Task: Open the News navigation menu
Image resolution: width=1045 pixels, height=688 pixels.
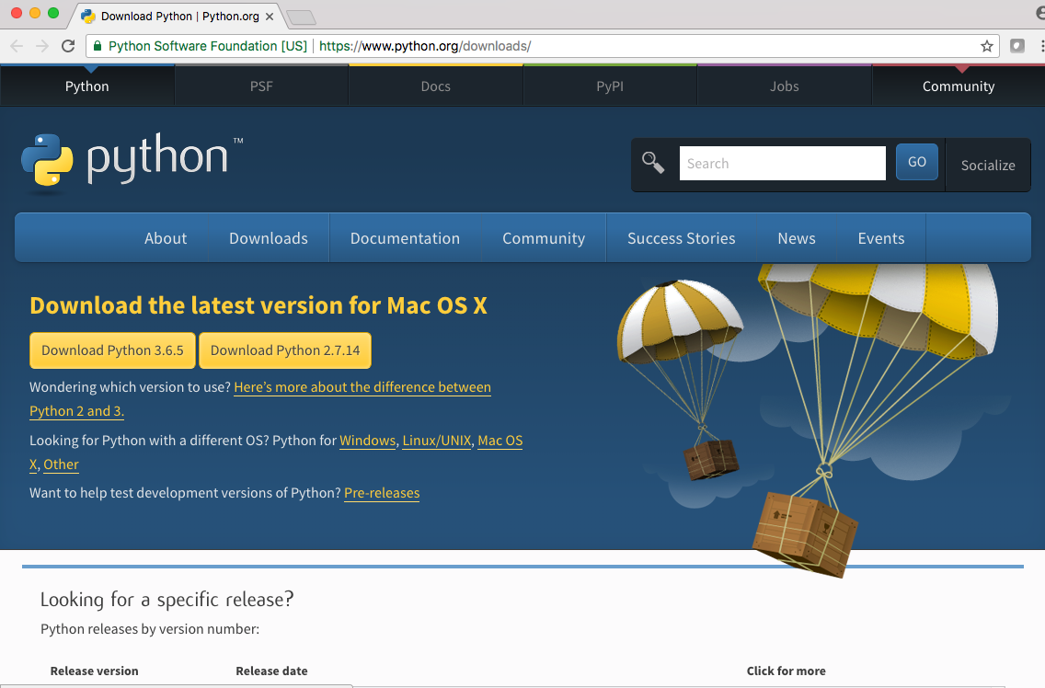Action: coord(797,238)
